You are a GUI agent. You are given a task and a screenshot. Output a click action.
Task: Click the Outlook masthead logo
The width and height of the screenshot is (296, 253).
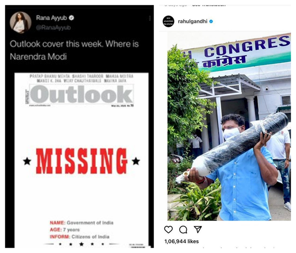[82, 94]
